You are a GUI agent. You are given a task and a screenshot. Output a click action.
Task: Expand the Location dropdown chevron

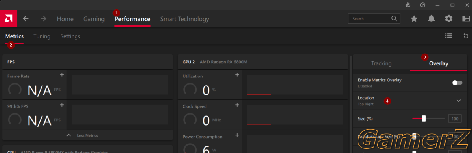pyautogui.click(x=458, y=101)
